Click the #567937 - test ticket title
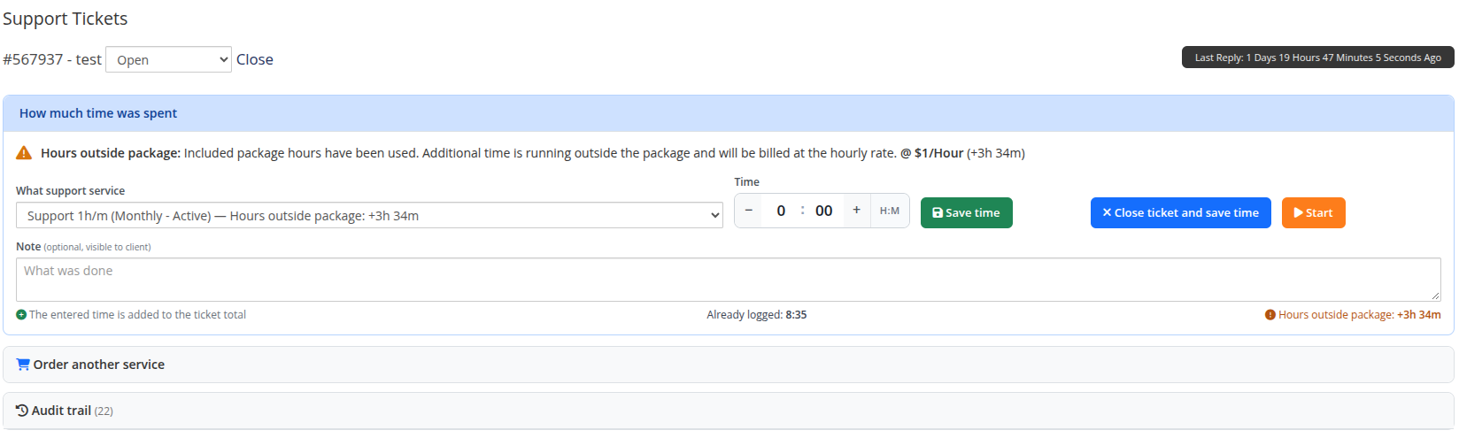Viewport: 1459px width, 438px height. [52, 59]
